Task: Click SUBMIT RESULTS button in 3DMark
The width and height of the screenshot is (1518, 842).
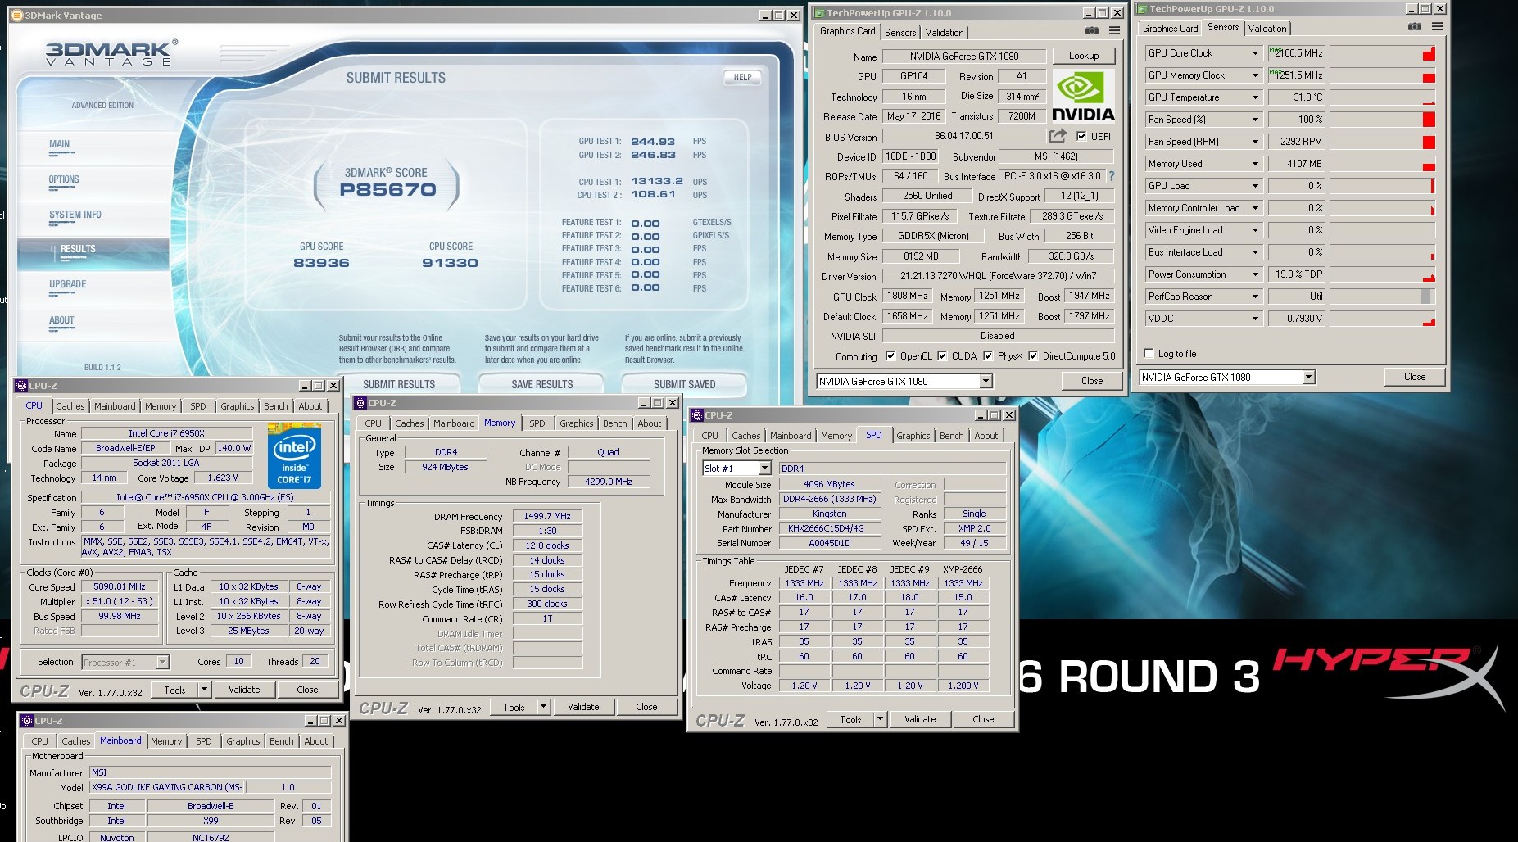Action: coord(399,384)
